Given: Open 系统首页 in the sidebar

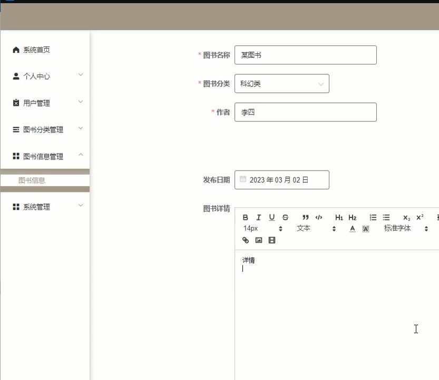Looking at the screenshot, I should pos(36,50).
